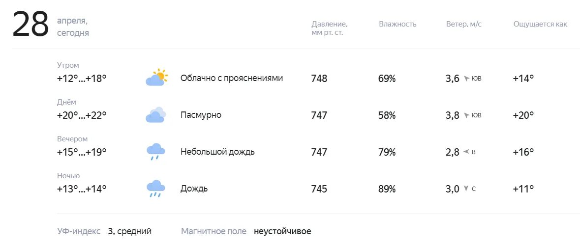
Task: Click the Давление column header
Action: pyautogui.click(x=330, y=28)
